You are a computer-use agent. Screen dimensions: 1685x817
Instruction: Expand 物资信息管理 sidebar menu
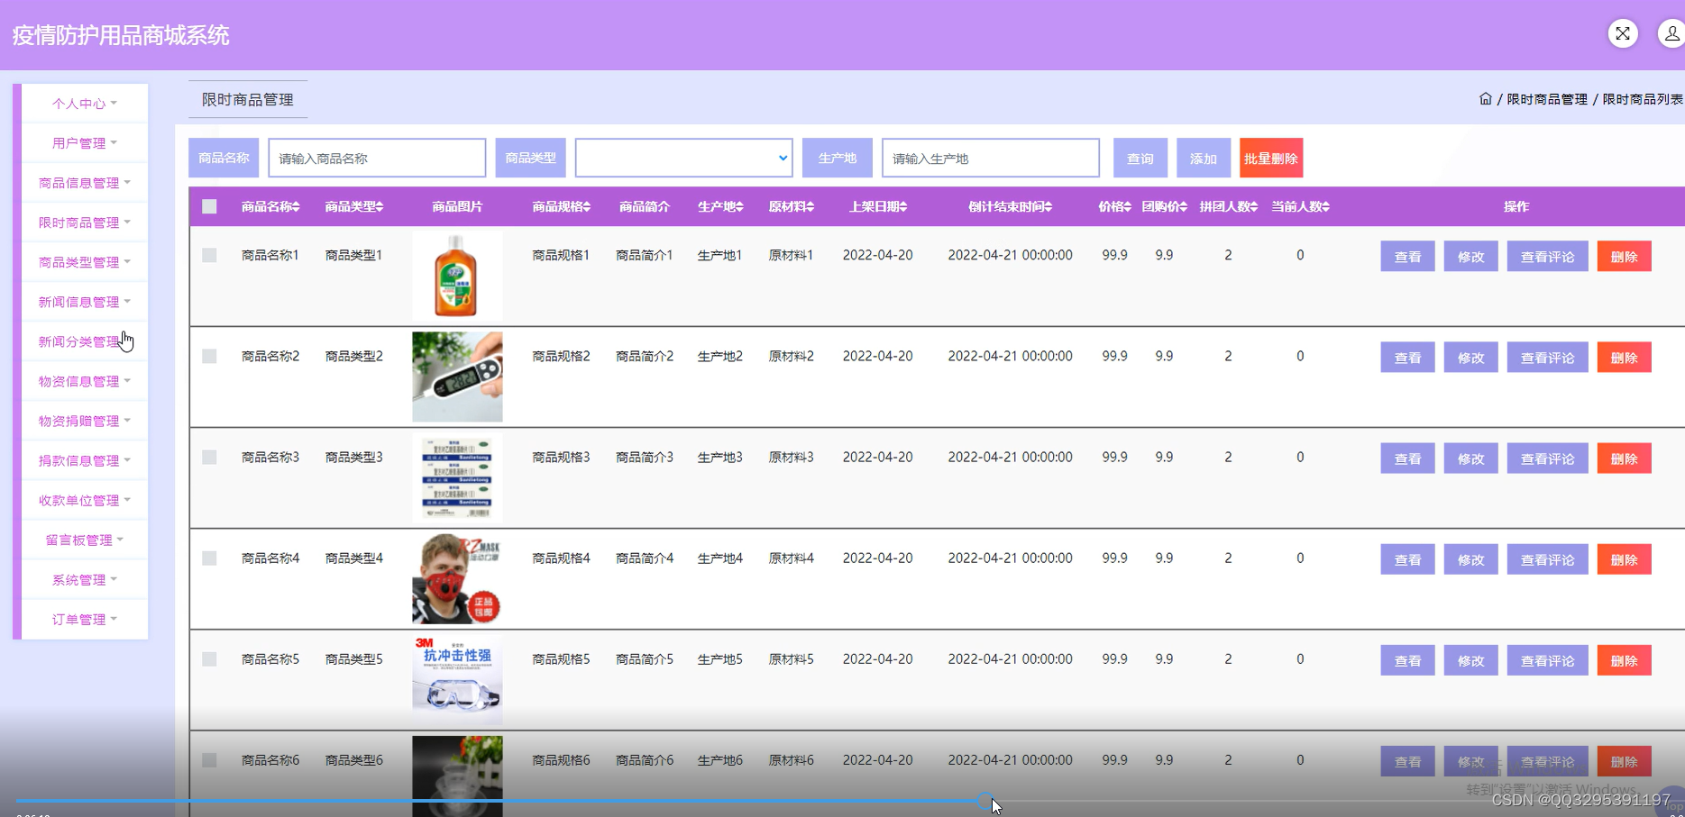[x=85, y=381]
